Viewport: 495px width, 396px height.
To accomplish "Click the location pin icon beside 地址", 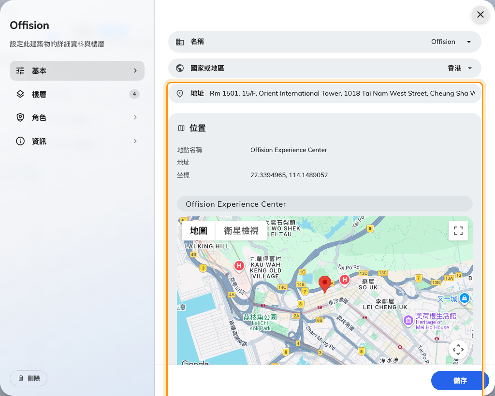I will click(x=180, y=94).
